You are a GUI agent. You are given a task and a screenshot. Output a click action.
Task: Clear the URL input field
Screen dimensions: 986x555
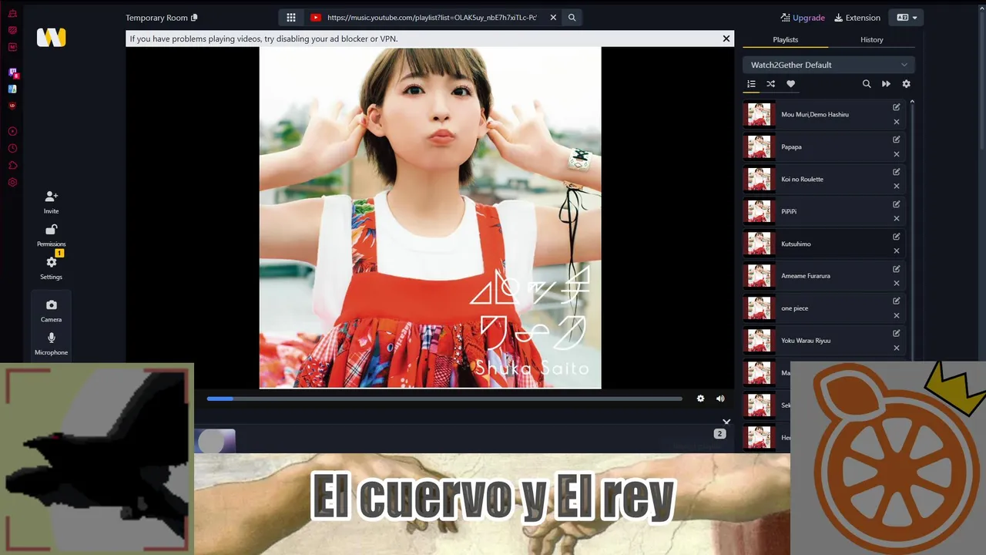[552, 18]
